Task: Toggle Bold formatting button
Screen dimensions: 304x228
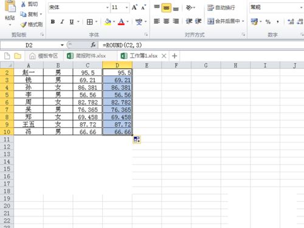Action: tap(53, 22)
